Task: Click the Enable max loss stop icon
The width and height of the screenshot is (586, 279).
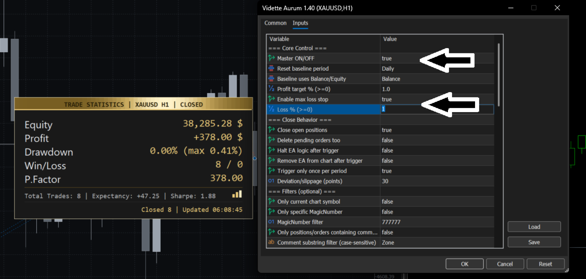Action: pyautogui.click(x=272, y=99)
